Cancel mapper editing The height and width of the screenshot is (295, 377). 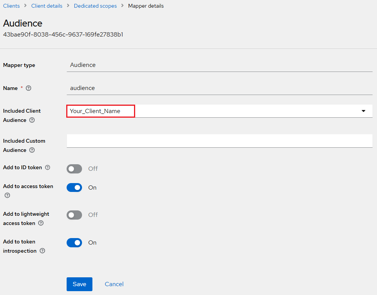[x=114, y=284]
